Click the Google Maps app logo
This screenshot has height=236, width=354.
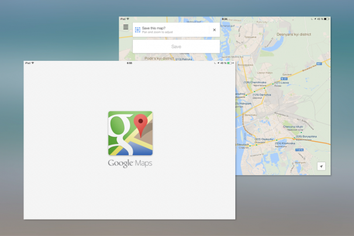pyautogui.click(x=130, y=133)
